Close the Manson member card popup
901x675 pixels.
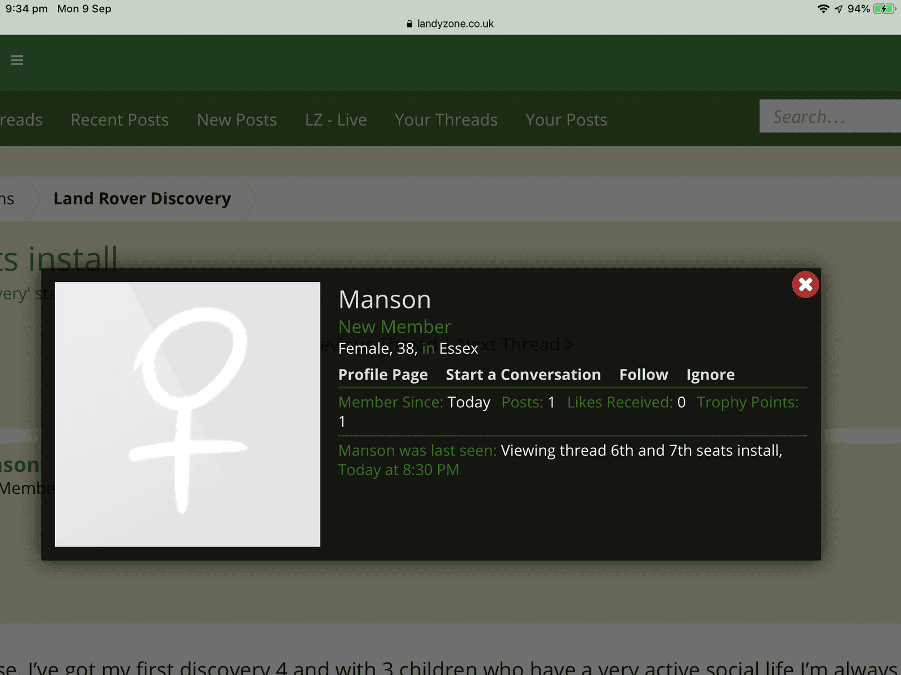click(x=805, y=285)
